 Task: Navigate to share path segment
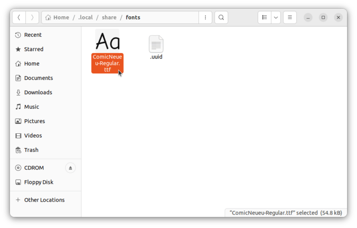109,18
